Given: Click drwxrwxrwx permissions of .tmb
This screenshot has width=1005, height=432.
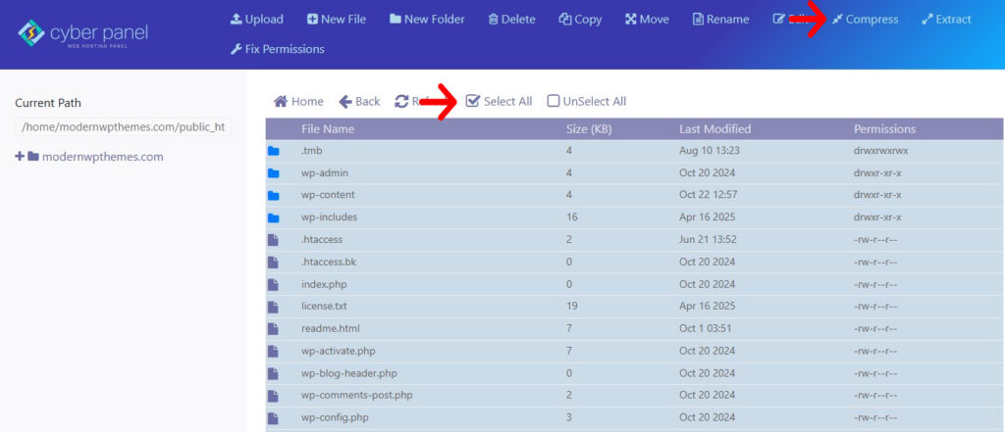Looking at the screenshot, I should (880, 151).
